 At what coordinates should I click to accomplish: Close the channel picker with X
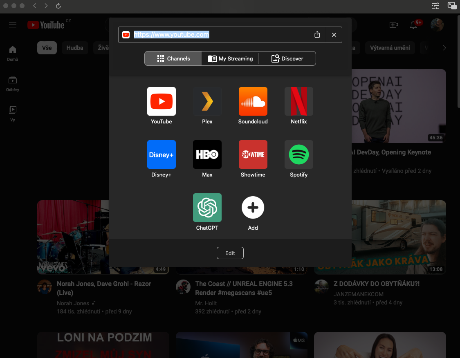click(334, 35)
